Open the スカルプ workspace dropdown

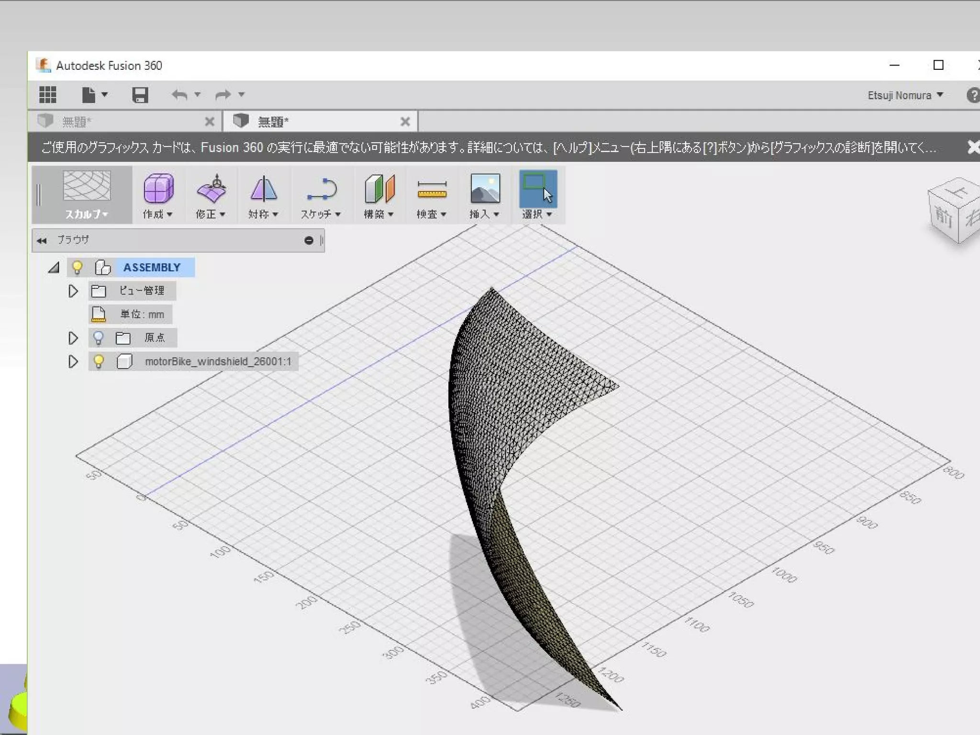(87, 214)
